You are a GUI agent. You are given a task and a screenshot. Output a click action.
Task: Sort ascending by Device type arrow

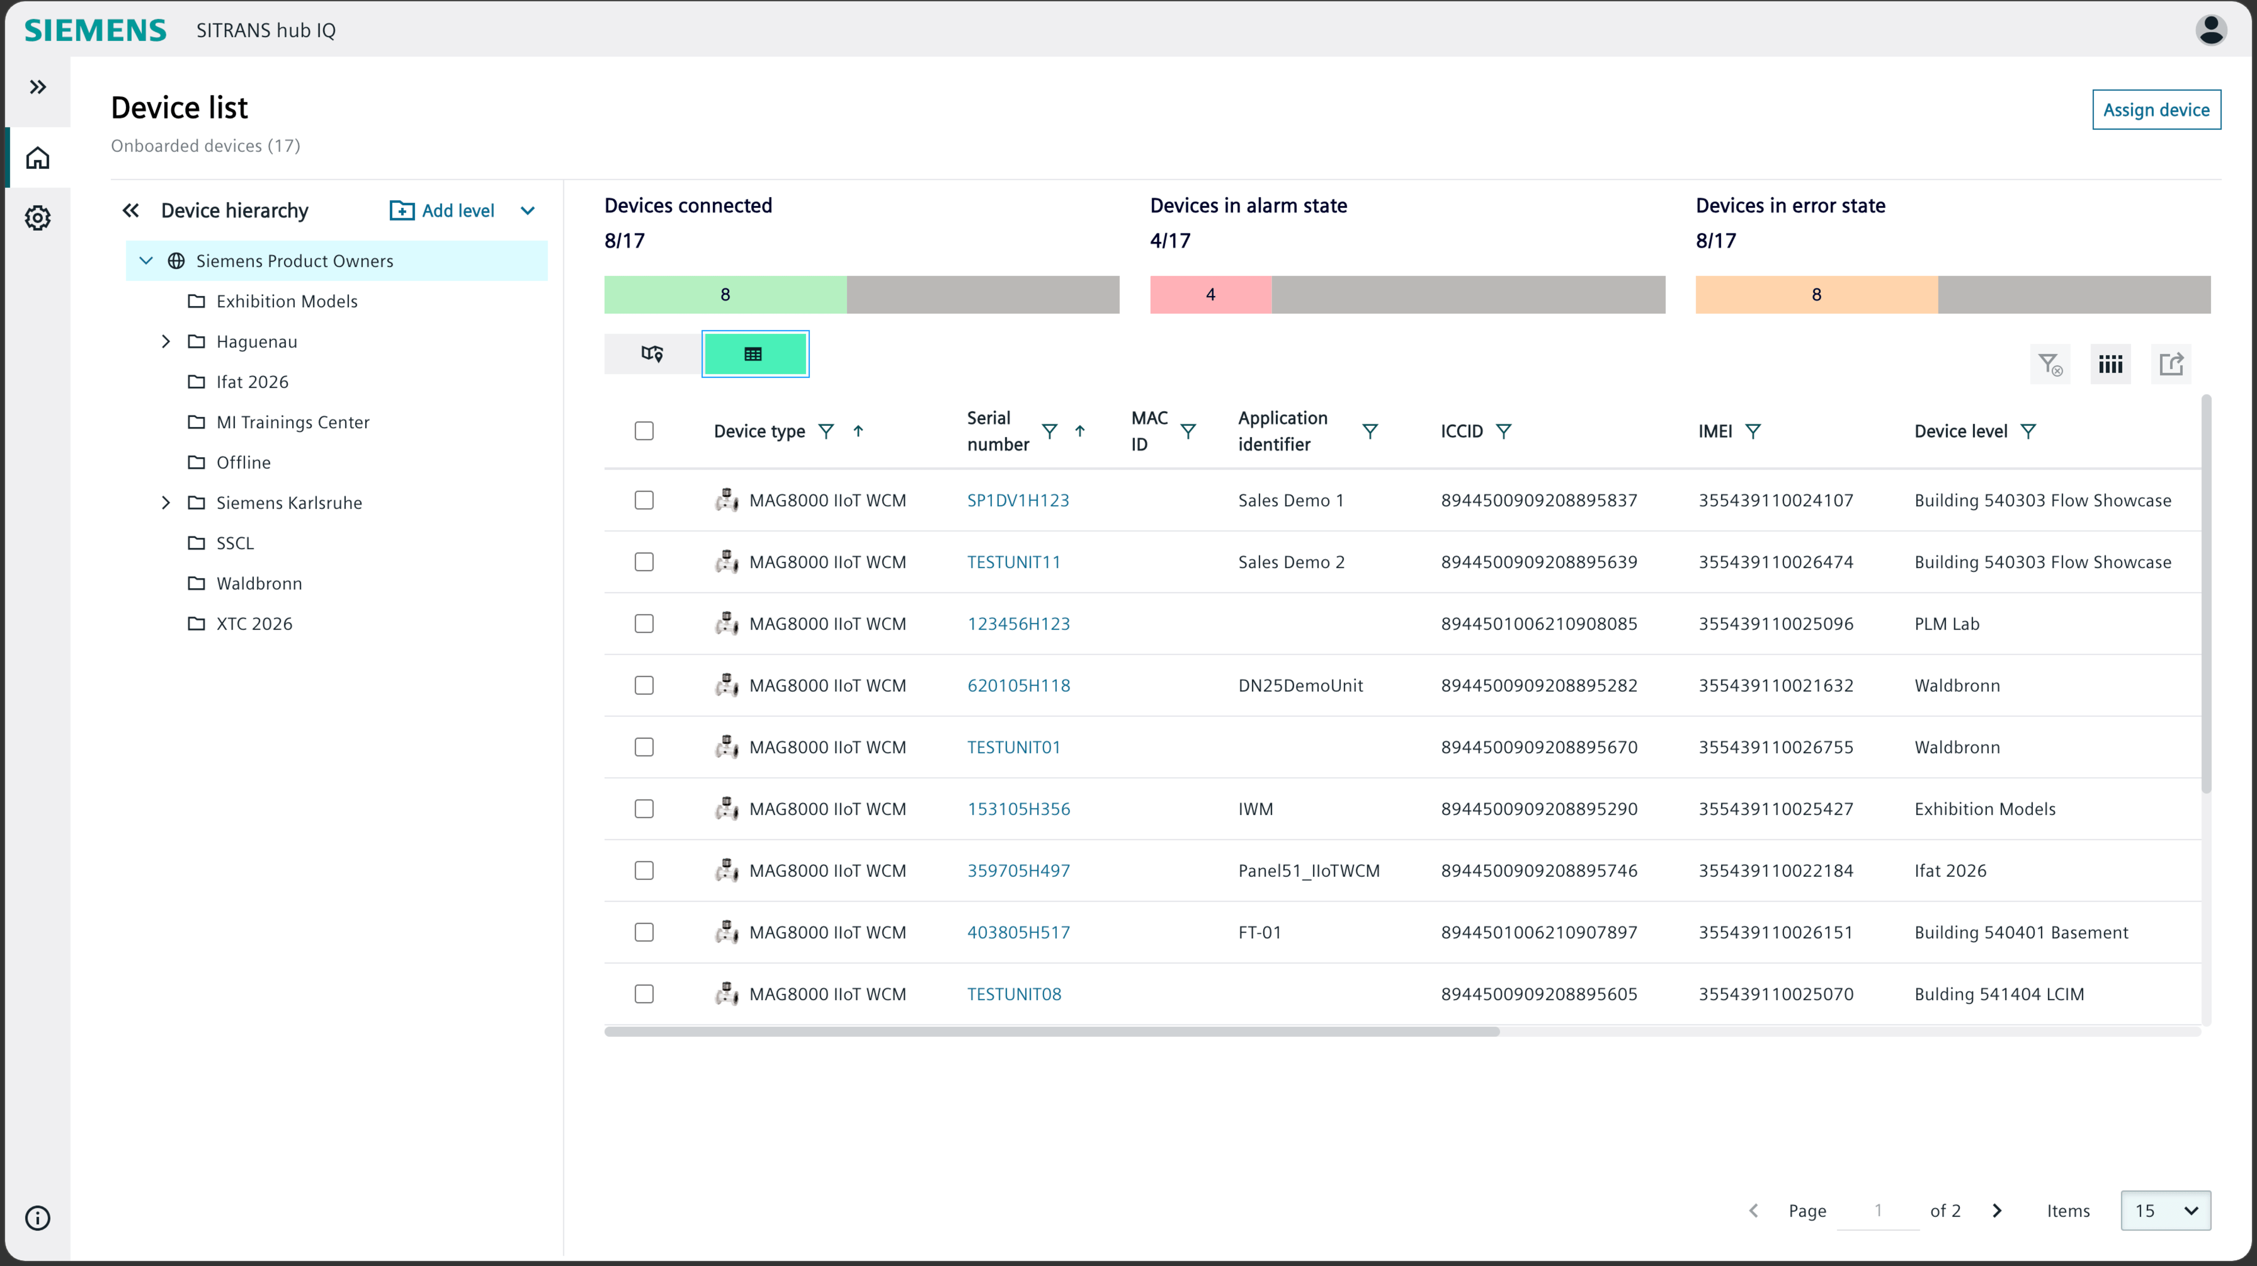click(x=858, y=431)
